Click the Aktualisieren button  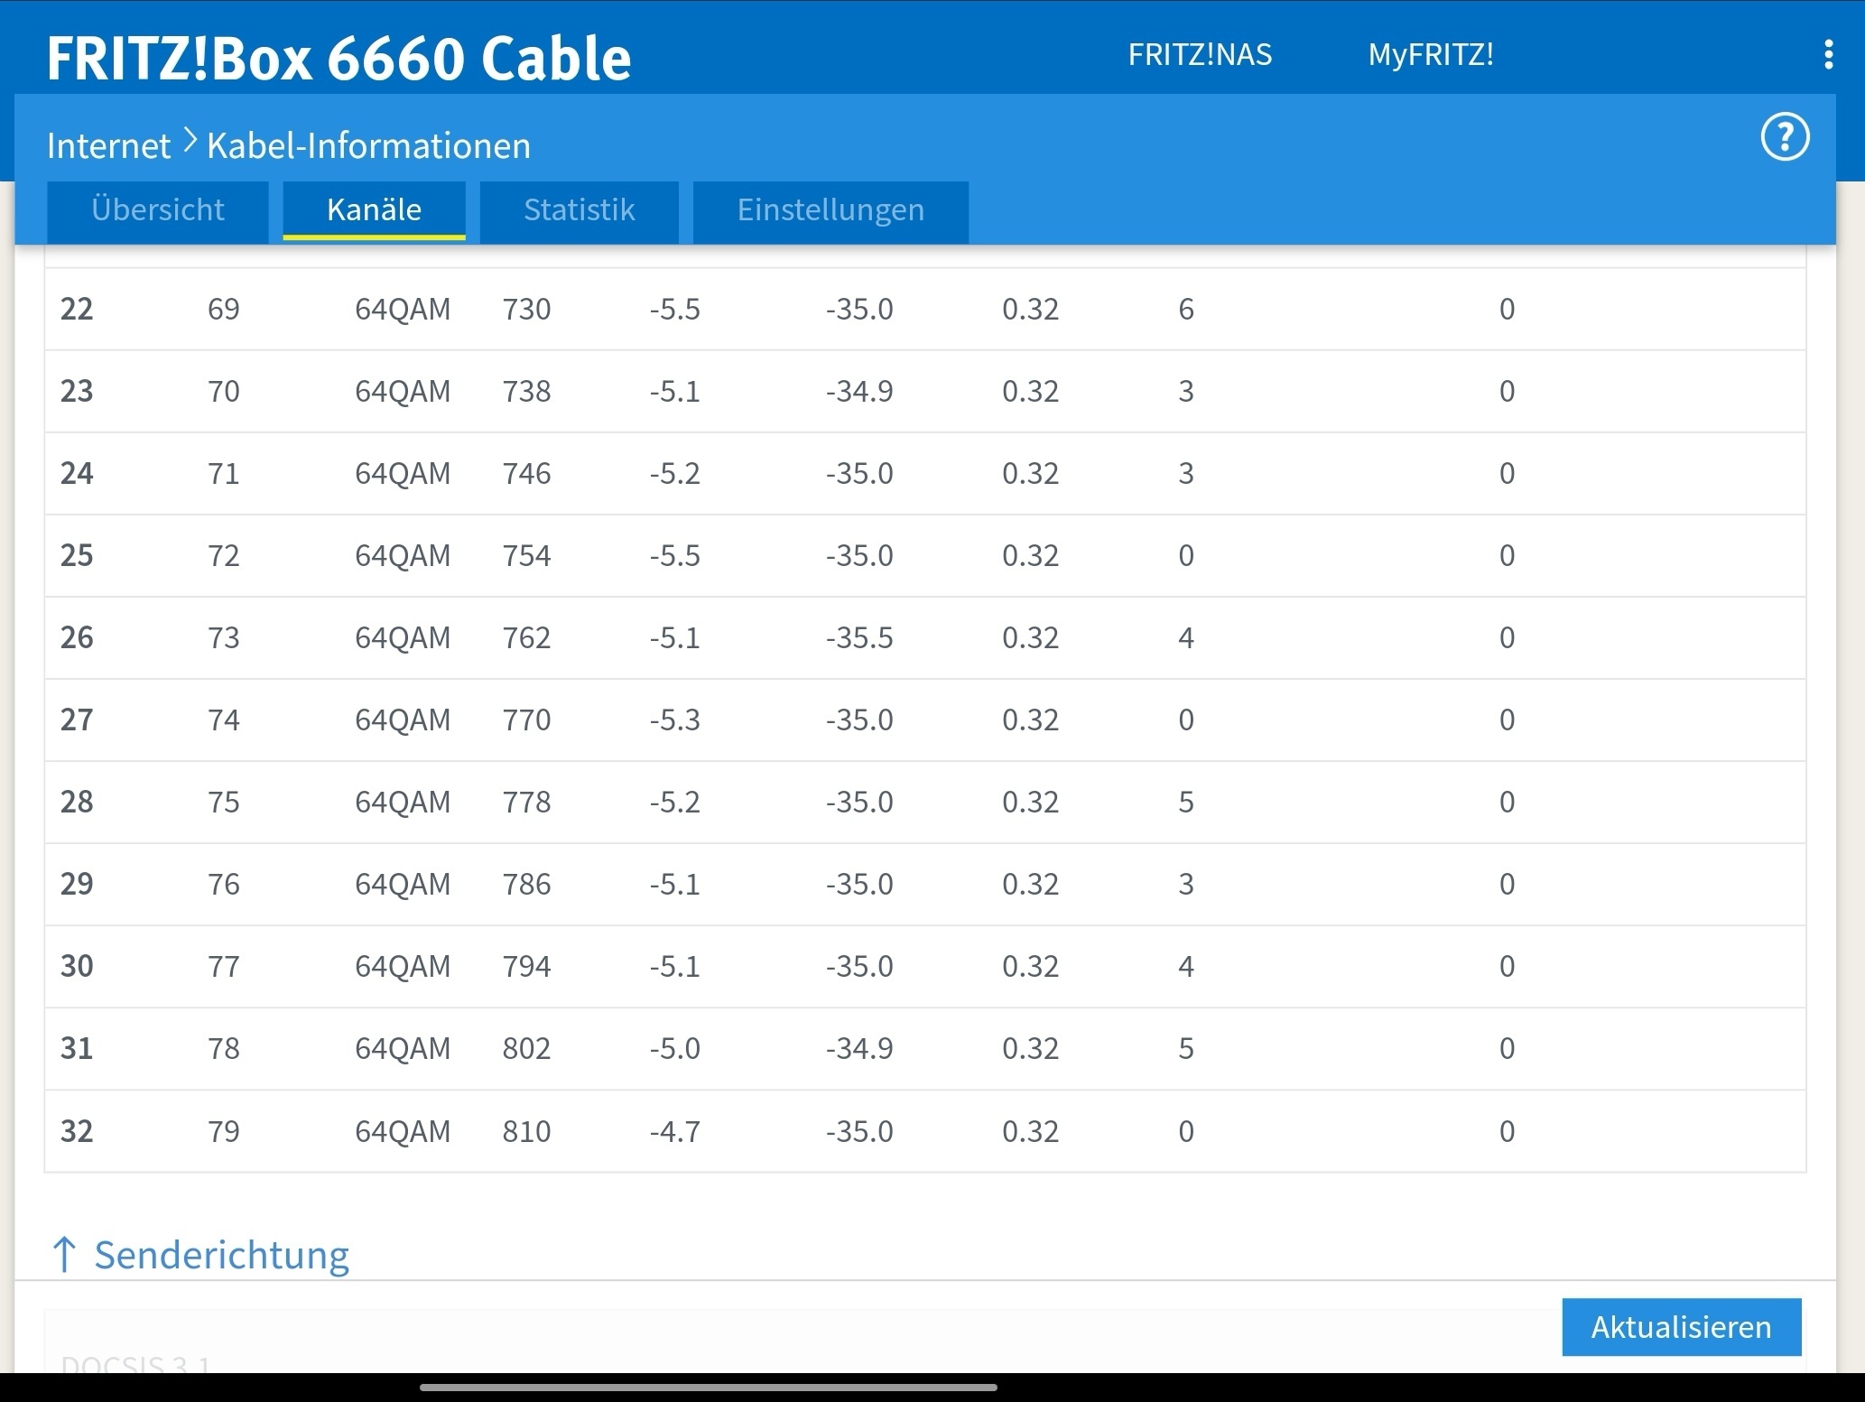point(1682,1327)
